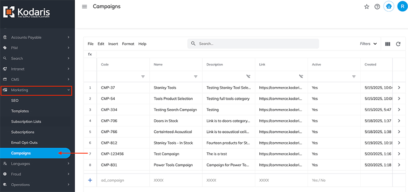Select the Test Campaign name cell
This screenshot has height=192, width=408.
click(x=176, y=154)
